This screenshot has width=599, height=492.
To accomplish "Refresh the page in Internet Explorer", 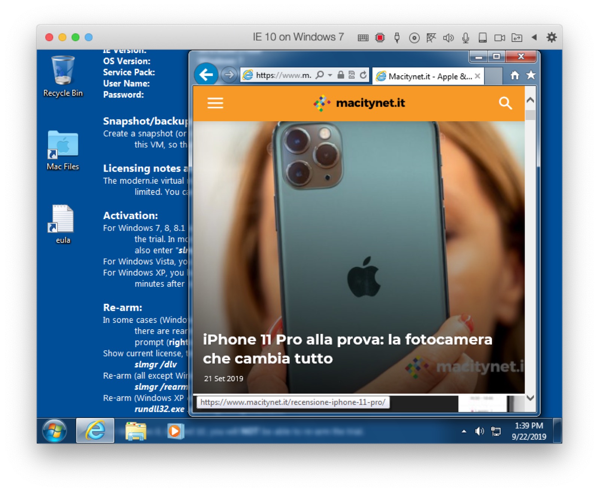I will (x=363, y=75).
